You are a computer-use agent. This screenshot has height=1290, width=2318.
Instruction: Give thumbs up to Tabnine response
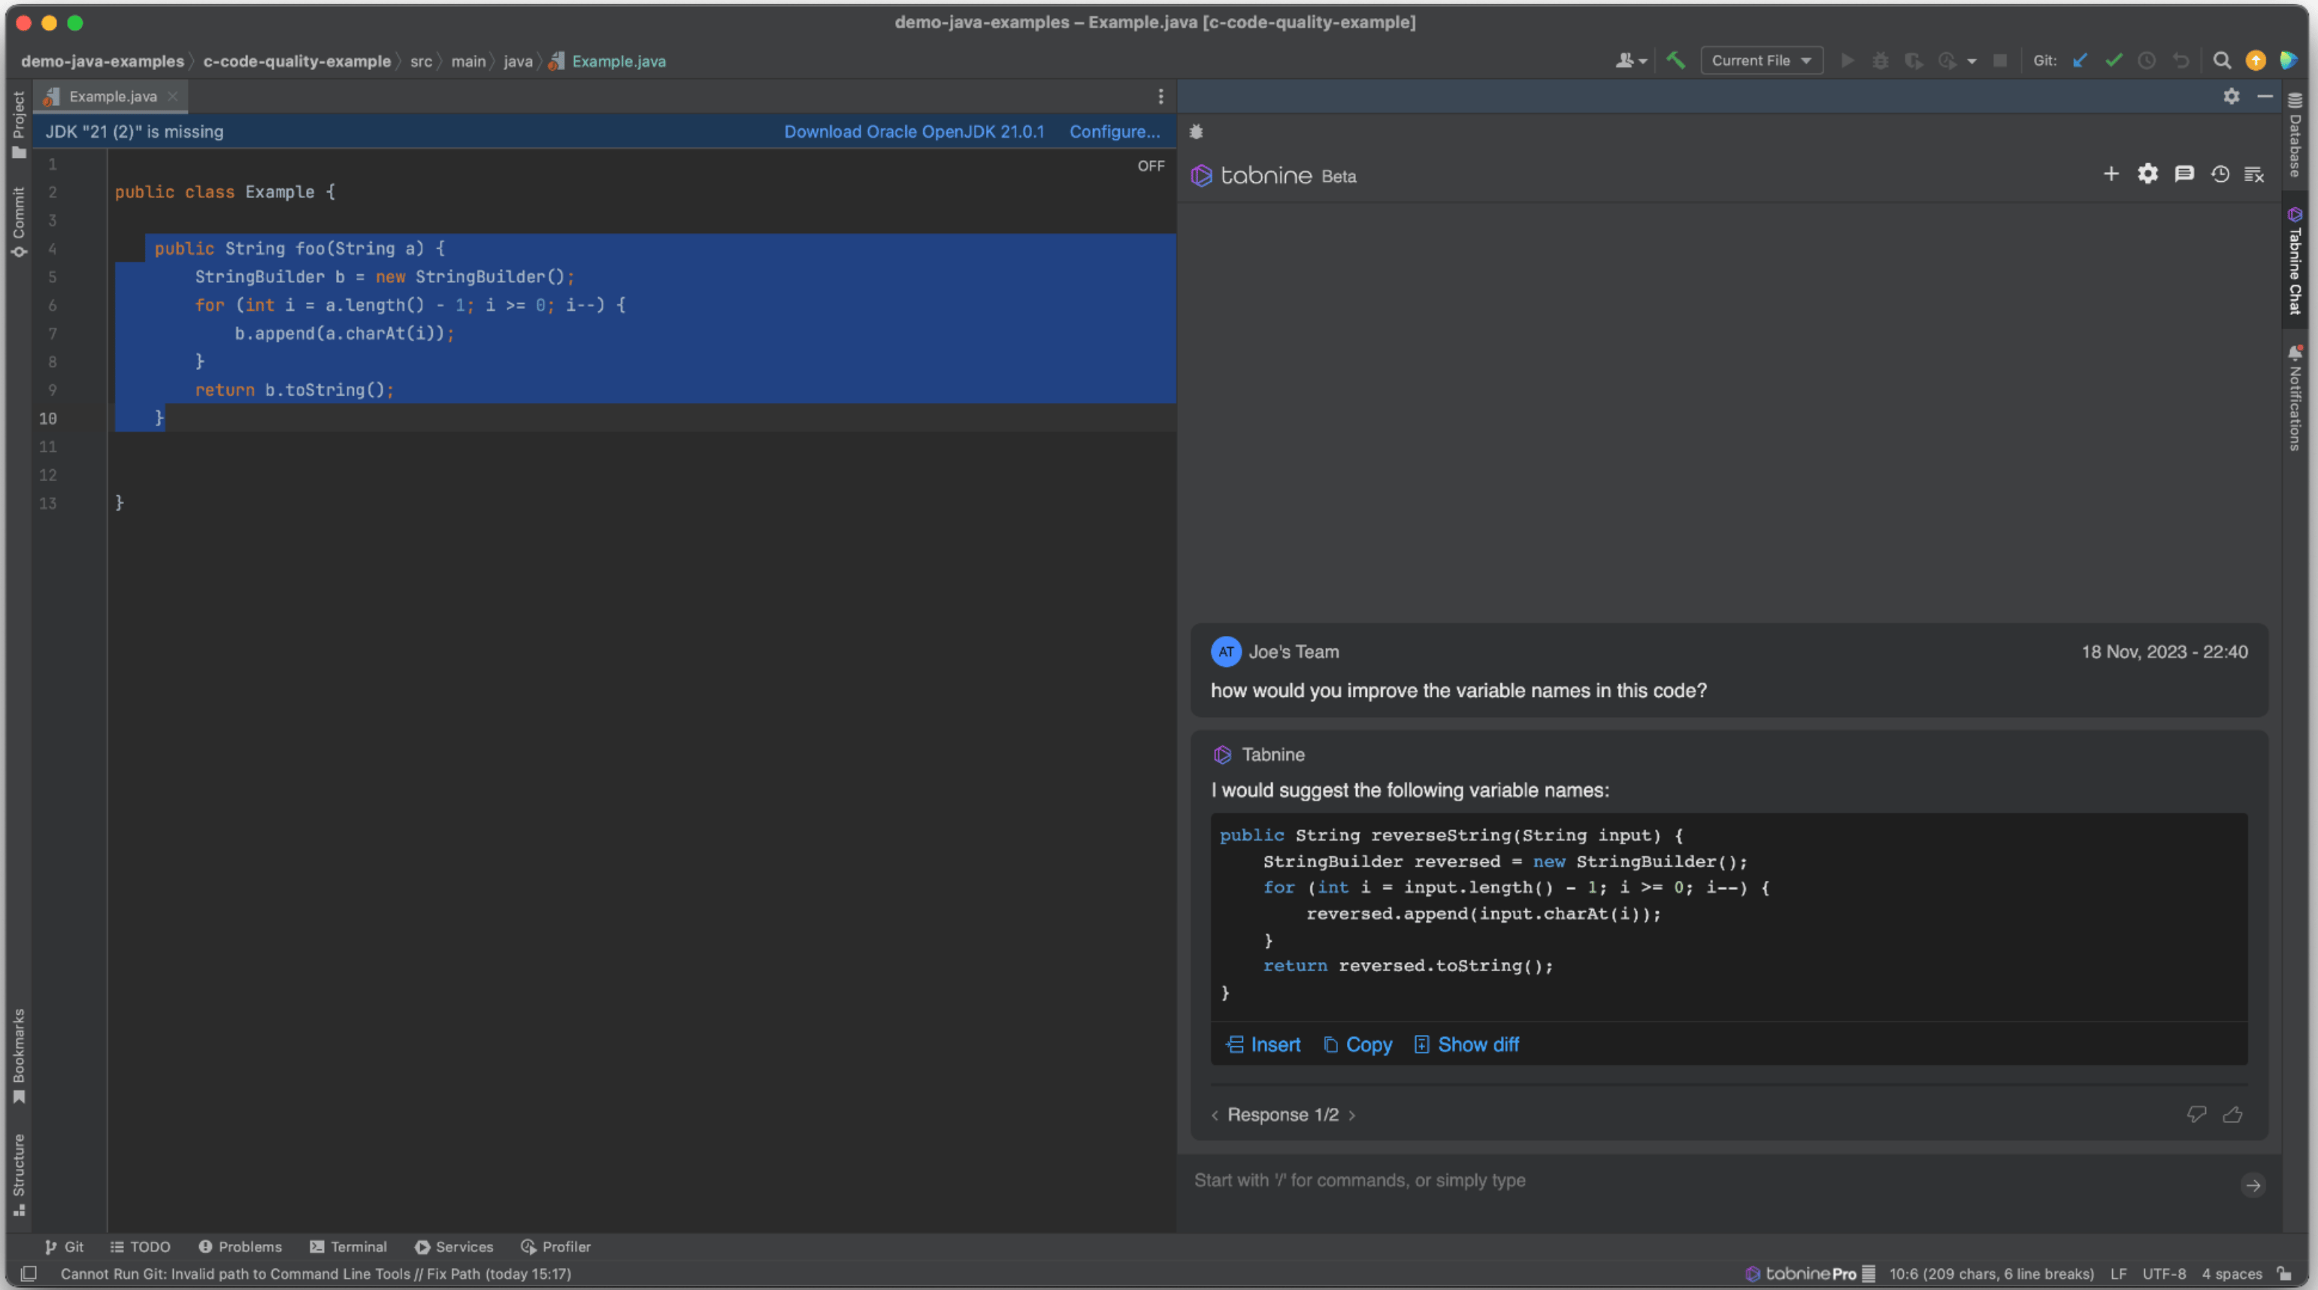pyautogui.click(x=2232, y=1114)
